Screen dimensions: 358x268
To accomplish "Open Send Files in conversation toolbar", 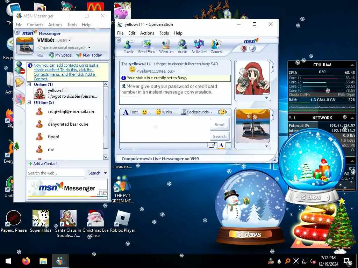I will pos(146,47).
